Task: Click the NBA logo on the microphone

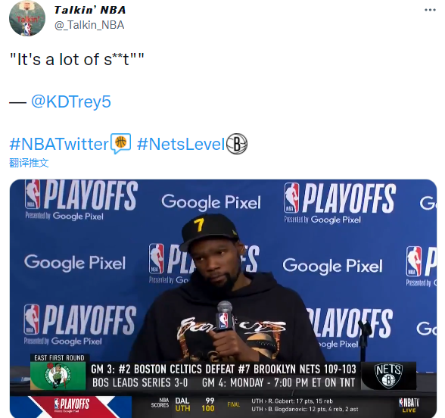Action: [222, 320]
